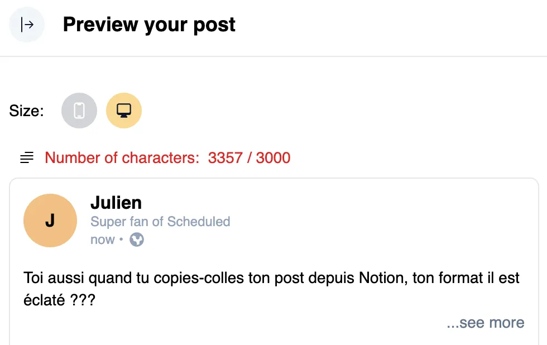Click the Size label option row
The image size is (547, 345).
click(x=26, y=110)
